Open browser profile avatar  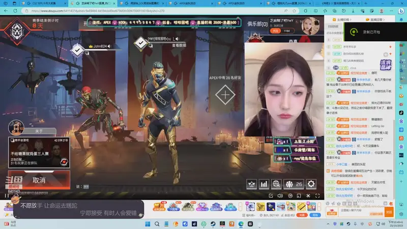pos(381,11)
